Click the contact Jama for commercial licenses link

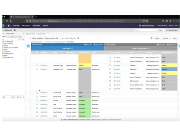[x=106, y=120]
